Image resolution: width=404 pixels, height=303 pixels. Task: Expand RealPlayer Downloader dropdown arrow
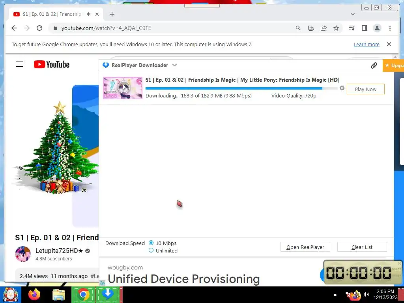174,65
